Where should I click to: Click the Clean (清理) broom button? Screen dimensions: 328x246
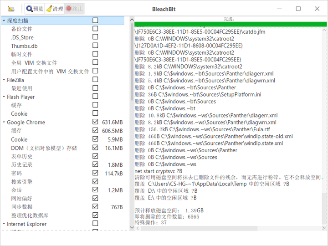click(x=55, y=9)
